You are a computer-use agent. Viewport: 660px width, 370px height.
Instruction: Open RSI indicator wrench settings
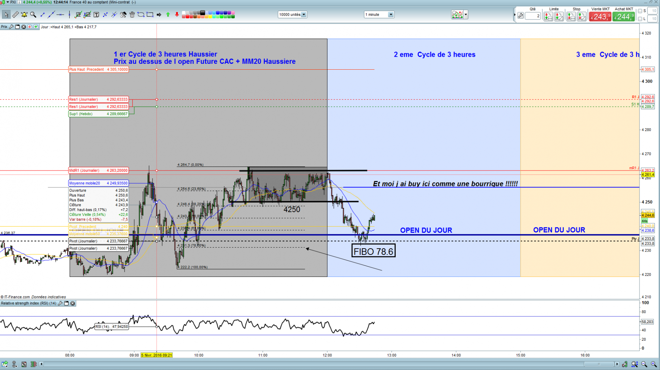(x=60, y=303)
